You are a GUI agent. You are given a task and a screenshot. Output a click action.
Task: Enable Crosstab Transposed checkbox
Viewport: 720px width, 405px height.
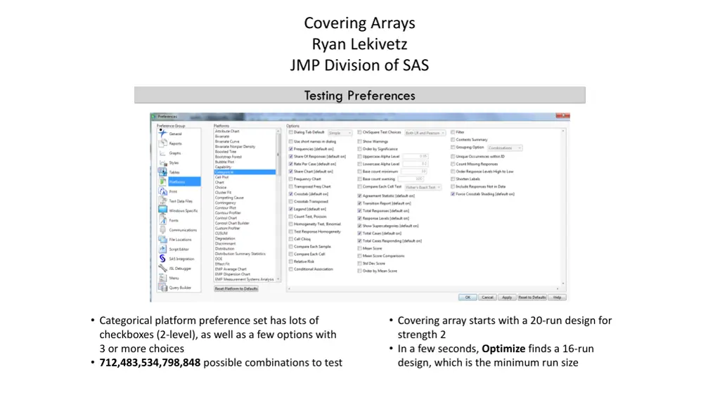(x=290, y=202)
